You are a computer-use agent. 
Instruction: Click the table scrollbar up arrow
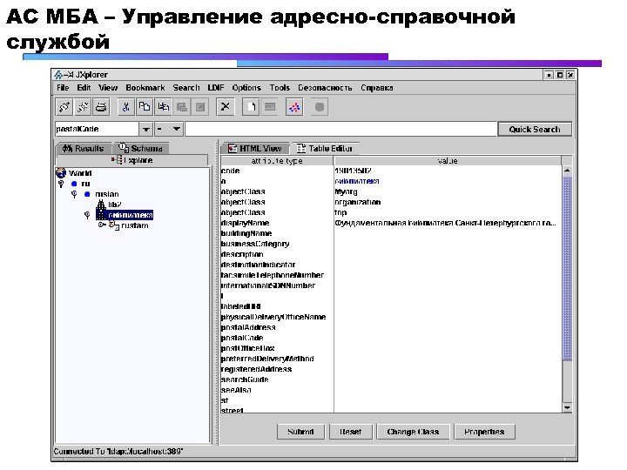pyautogui.click(x=567, y=171)
